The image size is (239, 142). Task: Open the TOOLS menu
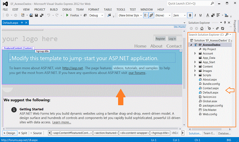(121, 10)
